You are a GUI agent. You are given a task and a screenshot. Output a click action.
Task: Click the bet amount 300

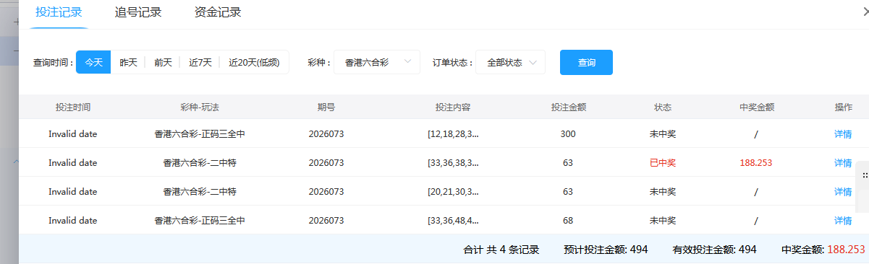[568, 133]
